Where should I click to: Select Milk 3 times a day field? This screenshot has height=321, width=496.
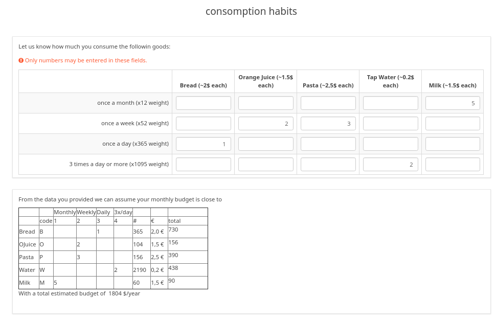[x=453, y=164]
